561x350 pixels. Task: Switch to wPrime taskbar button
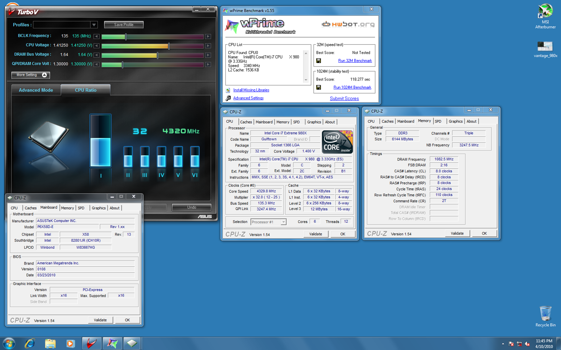tap(112, 343)
